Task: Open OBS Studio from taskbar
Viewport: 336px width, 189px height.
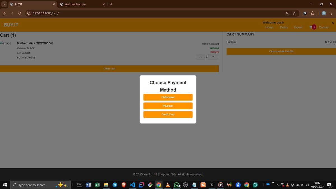Action: [x=185, y=185]
